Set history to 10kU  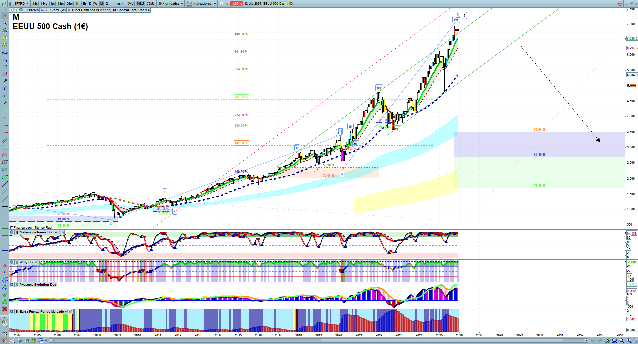140,4
